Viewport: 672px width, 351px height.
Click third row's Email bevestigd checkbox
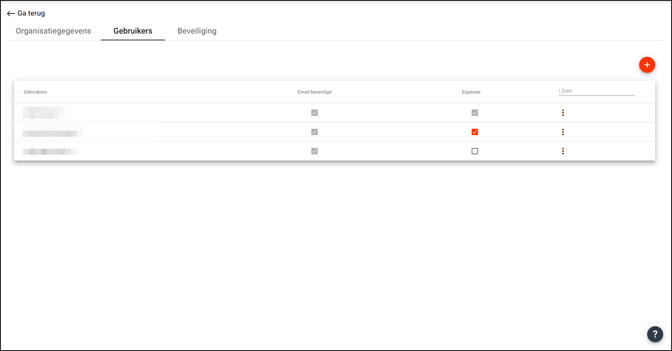(x=314, y=151)
